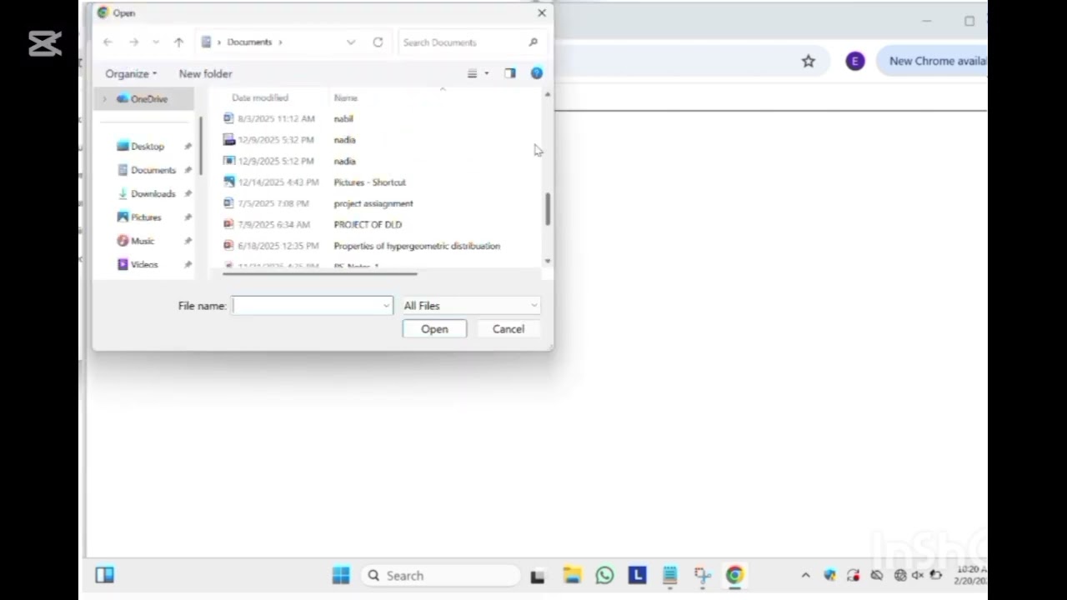
Task: Open Notepad from the taskbar
Action: click(x=669, y=575)
